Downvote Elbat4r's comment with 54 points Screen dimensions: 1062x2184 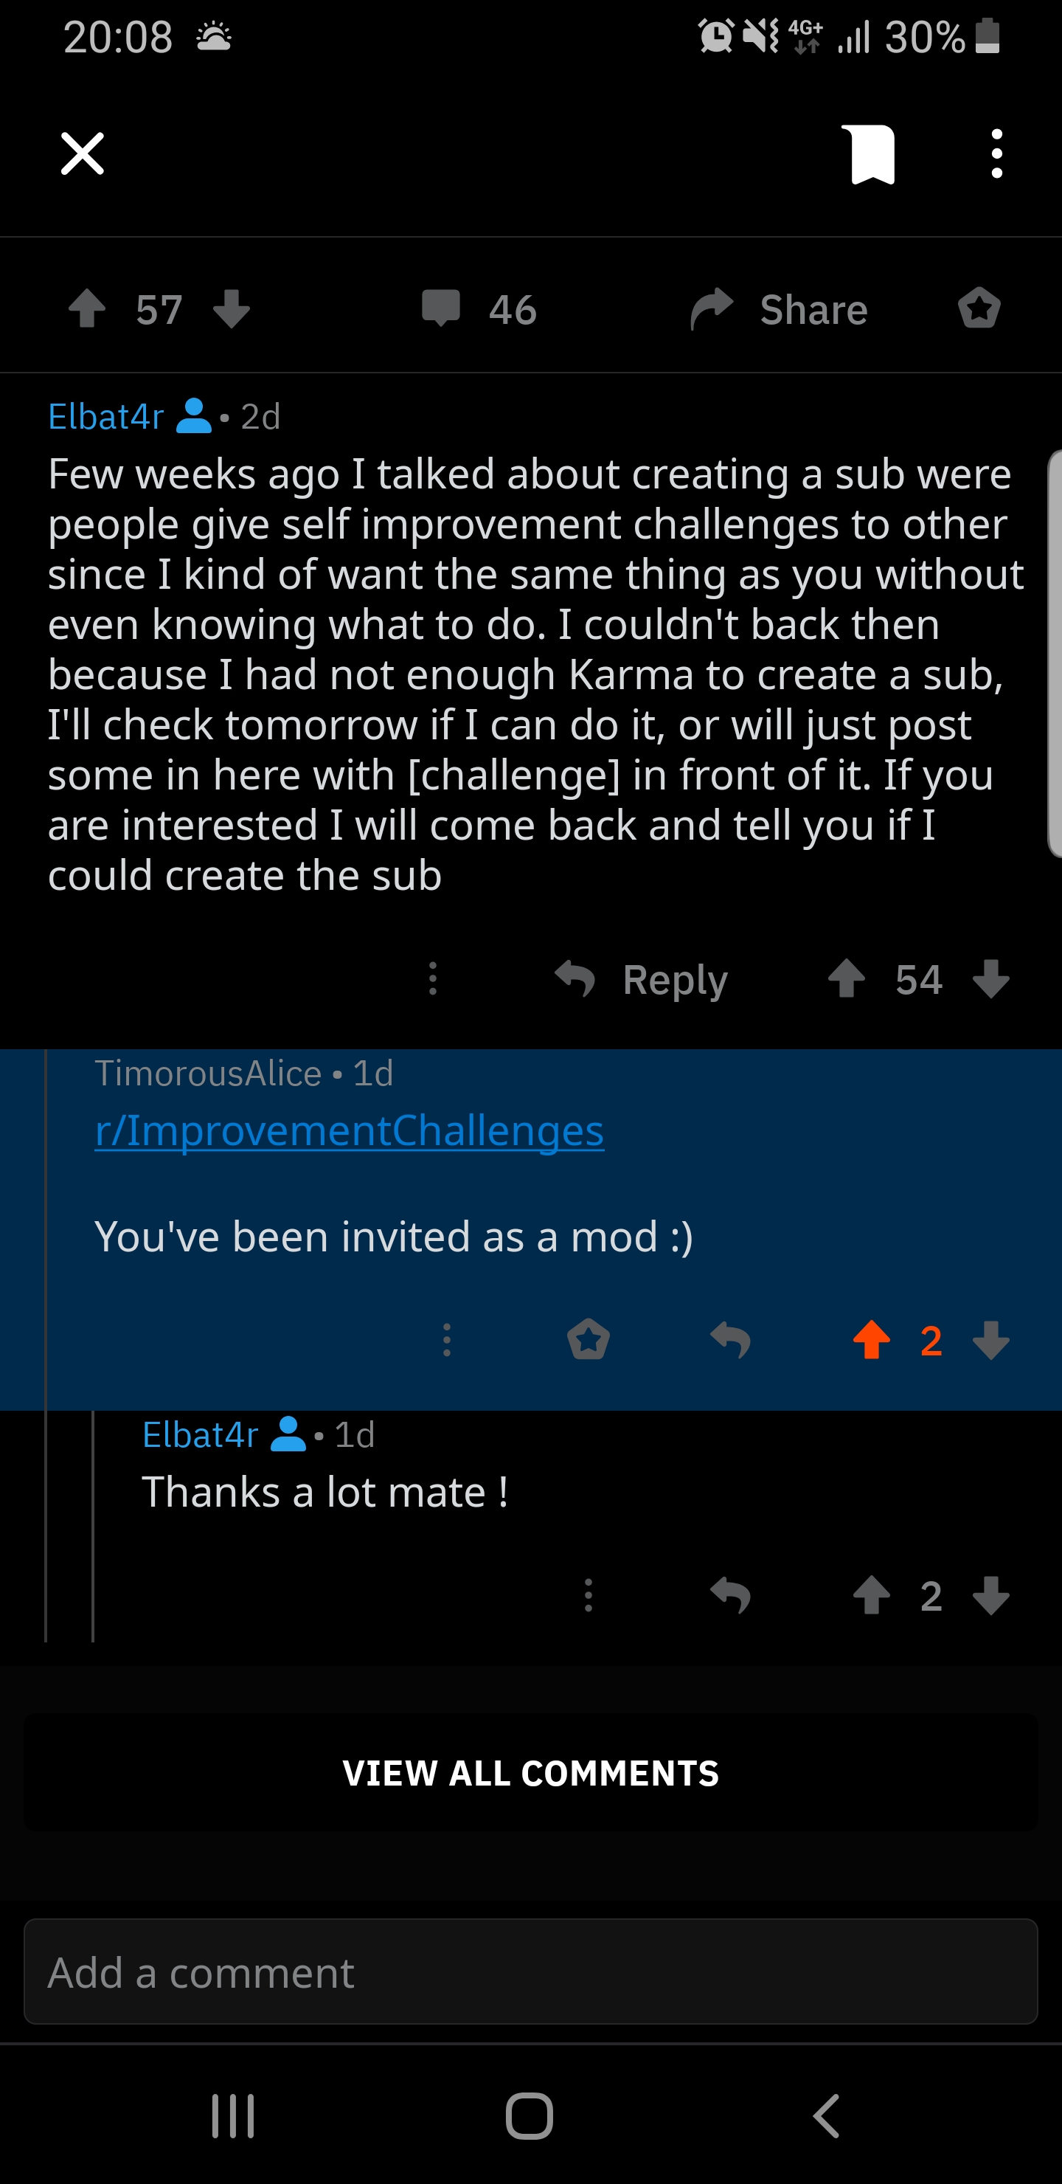click(x=990, y=980)
